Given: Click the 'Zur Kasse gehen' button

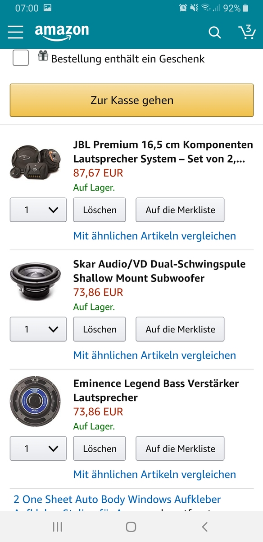Looking at the screenshot, I should [x=131, y=100].
